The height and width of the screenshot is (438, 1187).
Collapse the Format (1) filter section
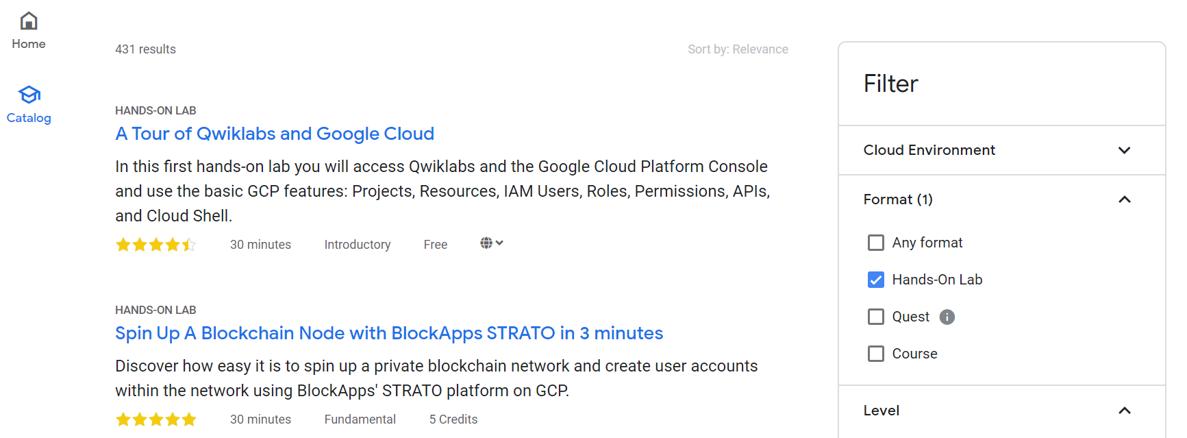[1002, 199]
